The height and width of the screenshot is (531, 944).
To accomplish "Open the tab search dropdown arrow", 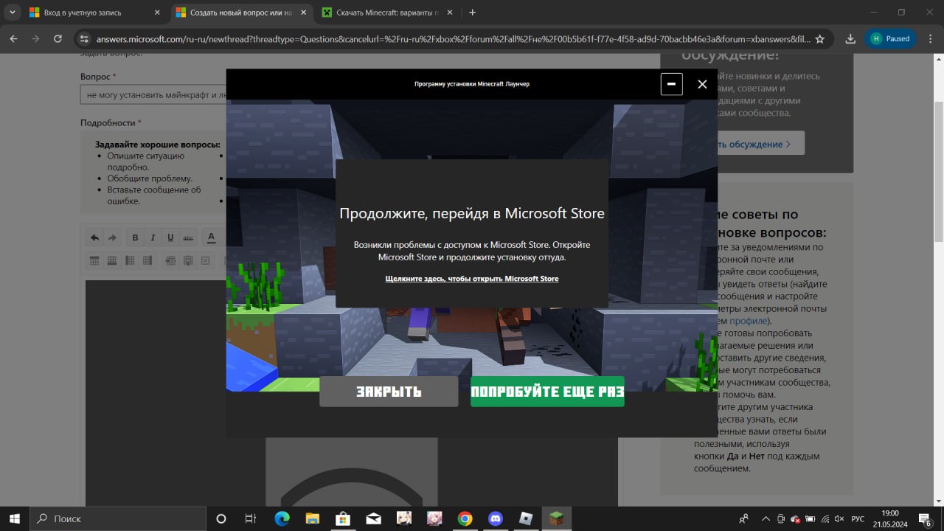I will pyautogui.click(x=13, y=13).
